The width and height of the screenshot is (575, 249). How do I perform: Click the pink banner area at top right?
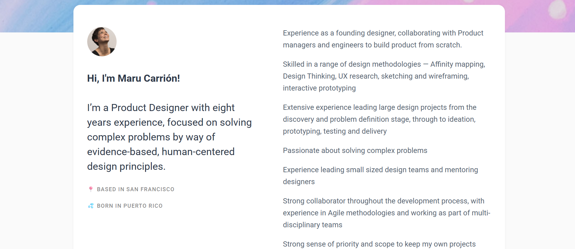(539, 15)
